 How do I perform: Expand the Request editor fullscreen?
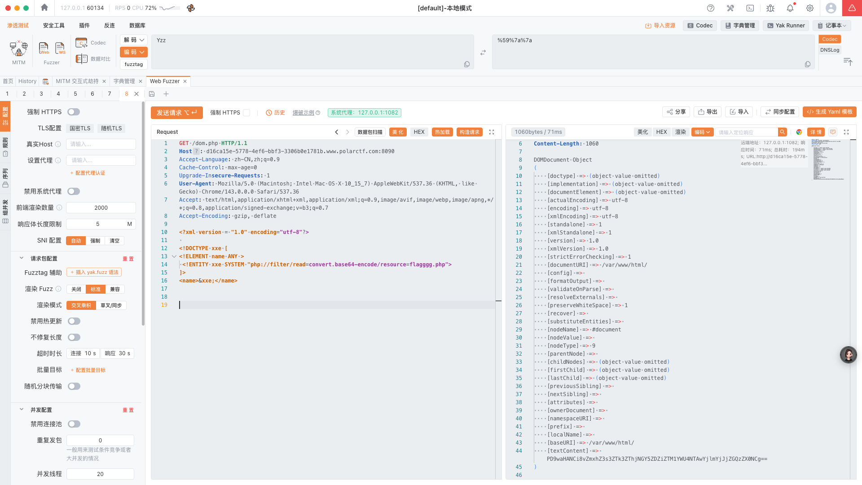(492, 132)
